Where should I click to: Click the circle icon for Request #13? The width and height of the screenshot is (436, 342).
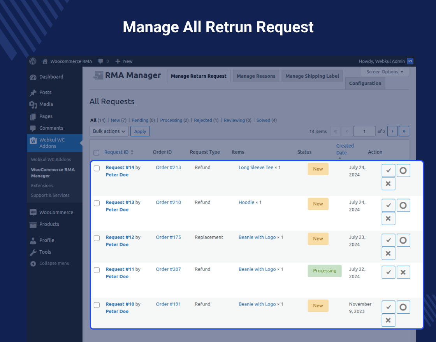pos(403,205)
